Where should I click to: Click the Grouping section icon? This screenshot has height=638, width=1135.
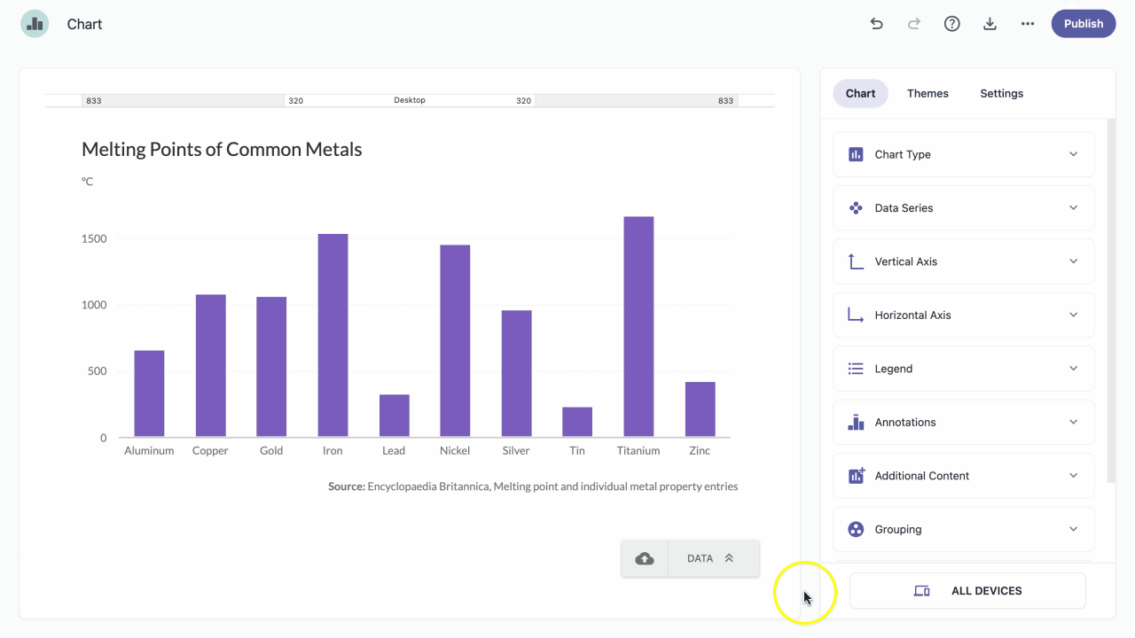(x=856, y=529)
